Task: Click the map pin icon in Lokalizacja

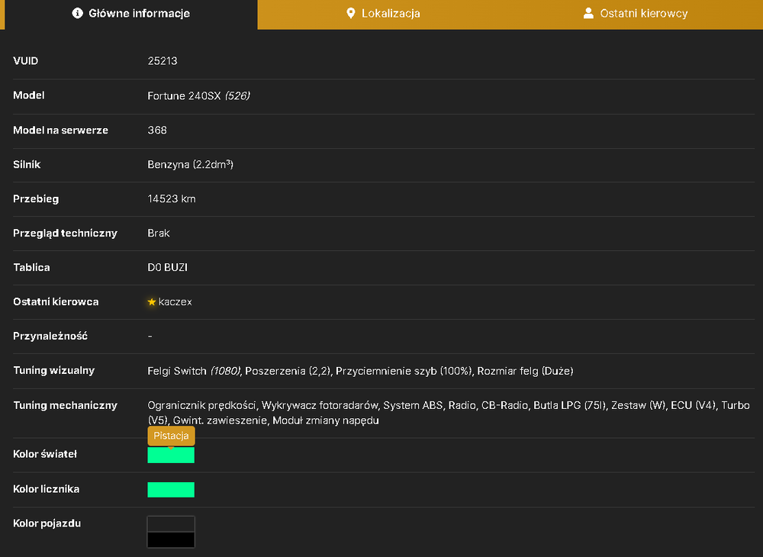Action: [350, 13]
